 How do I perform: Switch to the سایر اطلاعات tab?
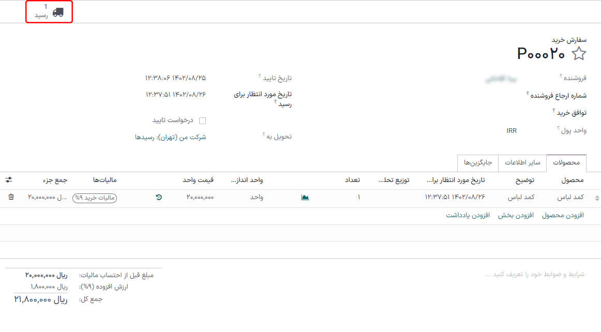[x=522, y=163]
